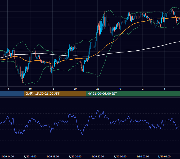Click the 4 hour axis label
180x159 pixels.
[x=164, y=89]
